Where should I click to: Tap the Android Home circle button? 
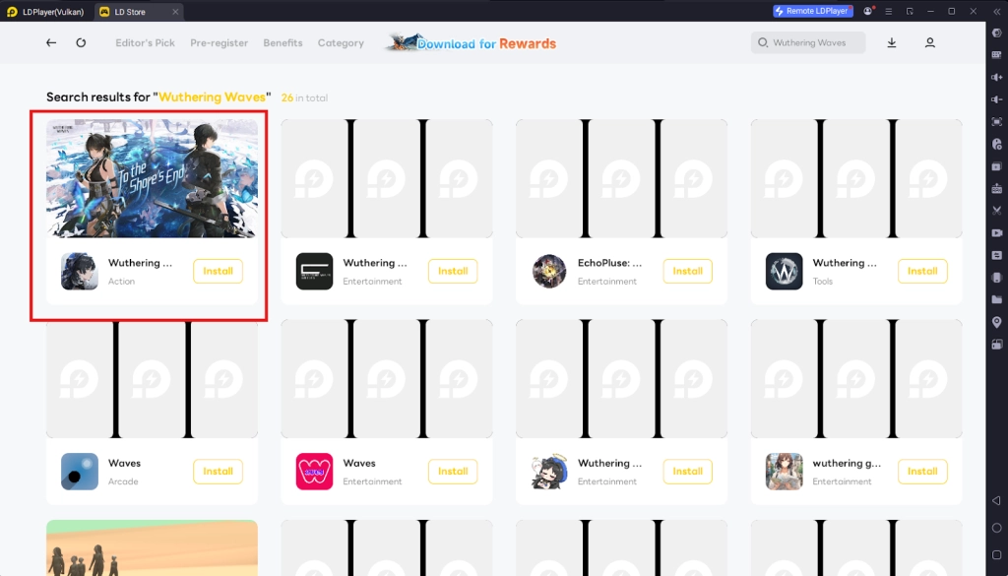point(997,528)
